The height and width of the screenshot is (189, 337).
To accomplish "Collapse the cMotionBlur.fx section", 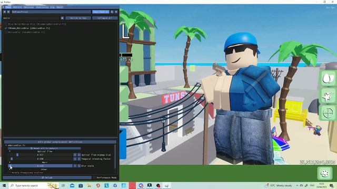I will pos(6,145).
